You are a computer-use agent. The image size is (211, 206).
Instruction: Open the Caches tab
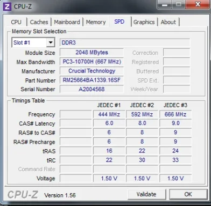coord(39,22)
